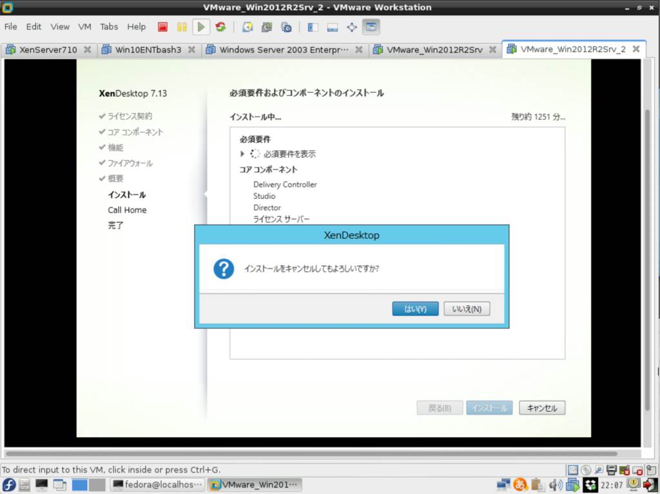Click the 22:07 clock in panel

pyautogui.click(x=611, y=485)
